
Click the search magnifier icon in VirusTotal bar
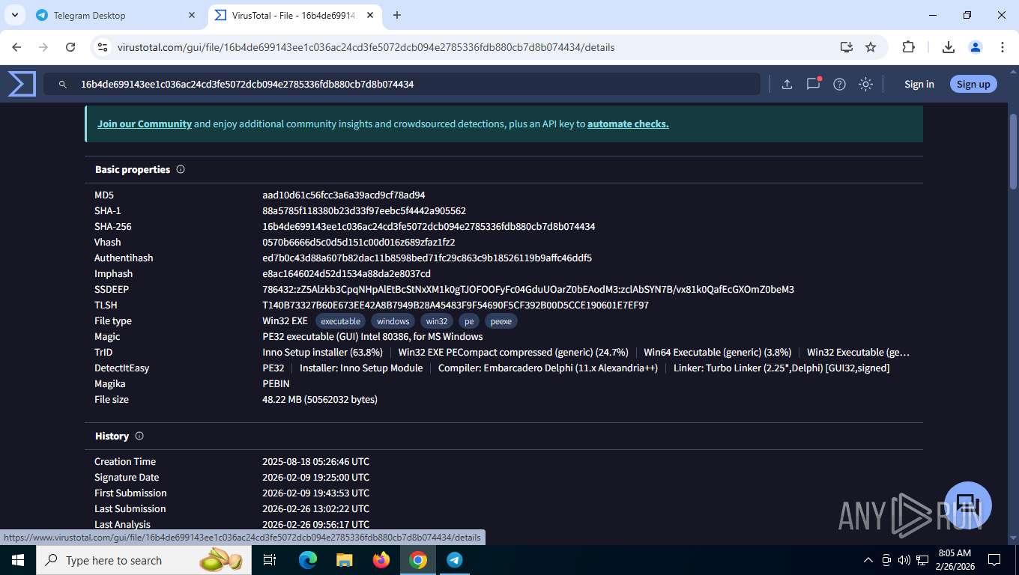(63, 85)
